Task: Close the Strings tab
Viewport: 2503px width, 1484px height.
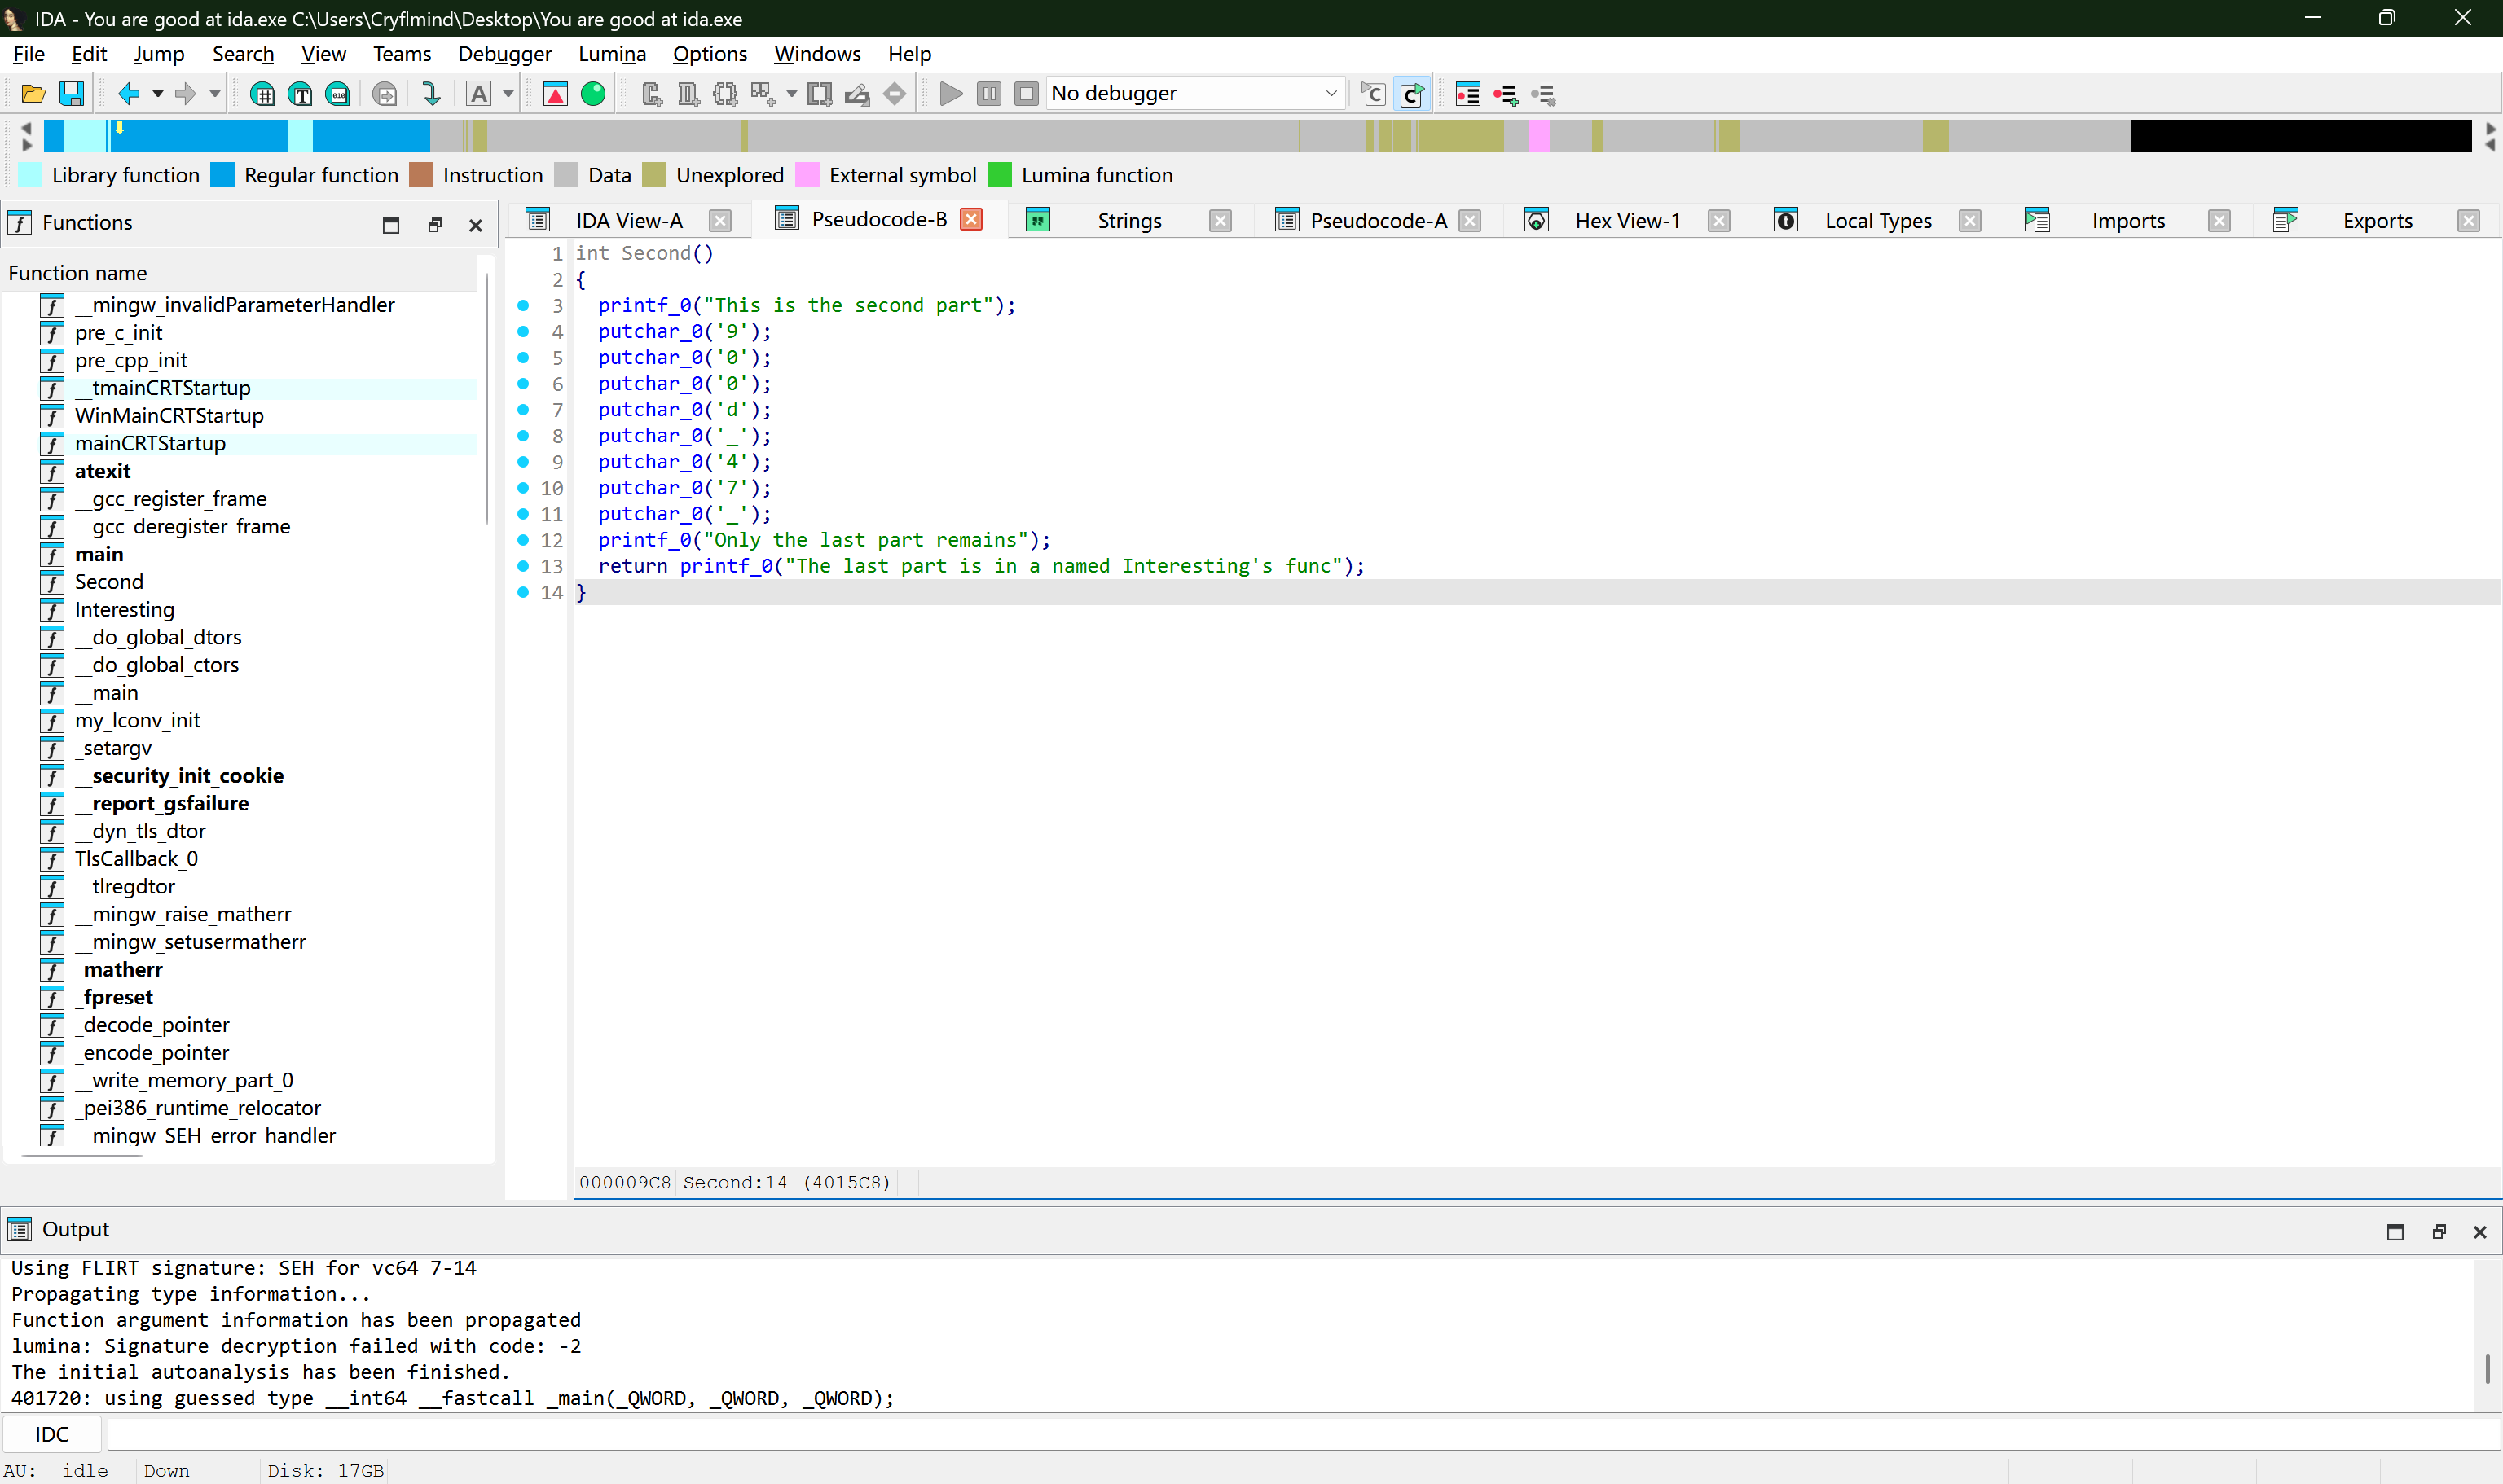Action: 1221,220
